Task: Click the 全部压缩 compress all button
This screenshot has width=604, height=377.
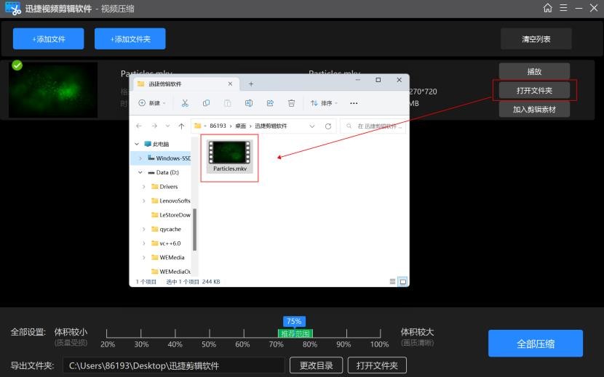Action: tap(535, 344)
